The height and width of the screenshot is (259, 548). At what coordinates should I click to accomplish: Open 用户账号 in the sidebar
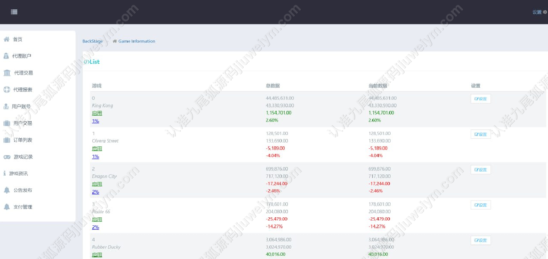(x=21, y=107)
